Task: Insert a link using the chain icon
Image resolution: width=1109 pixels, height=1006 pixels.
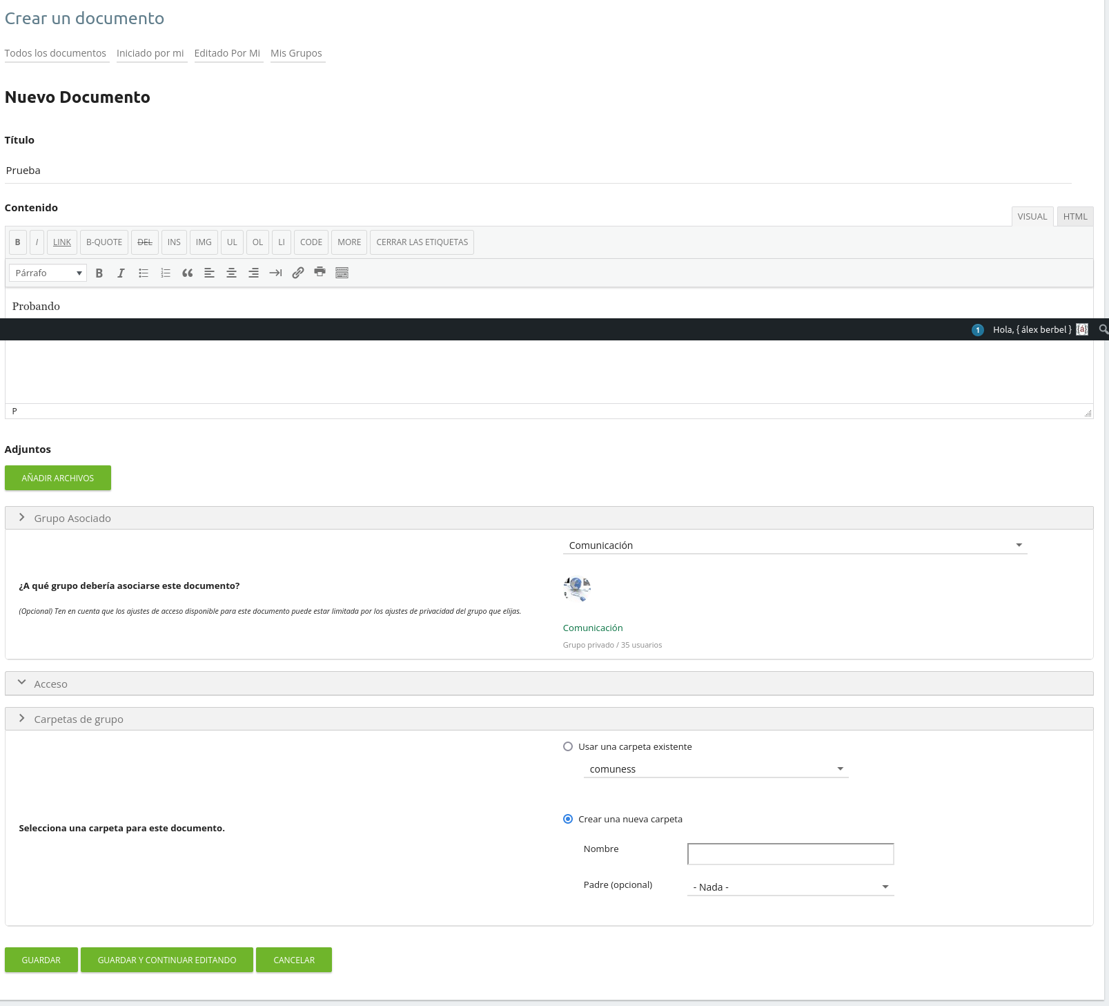Action: point(298,273)
